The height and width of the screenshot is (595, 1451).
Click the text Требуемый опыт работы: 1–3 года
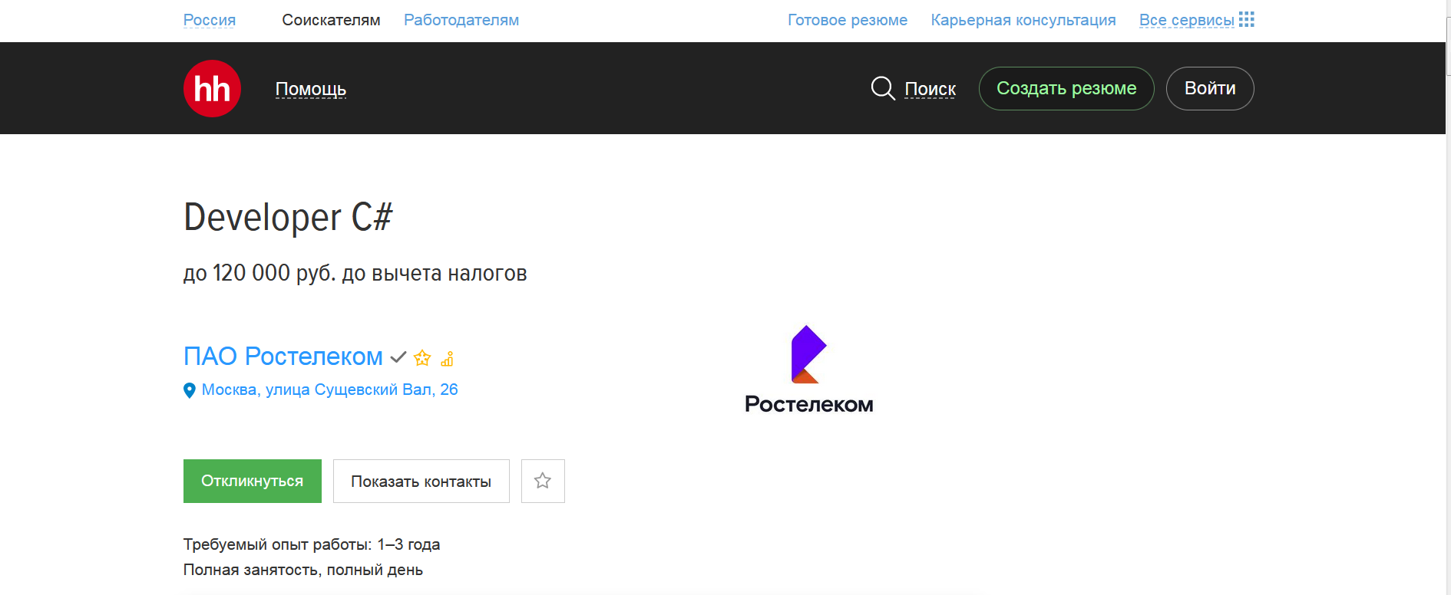click(312, 544)
